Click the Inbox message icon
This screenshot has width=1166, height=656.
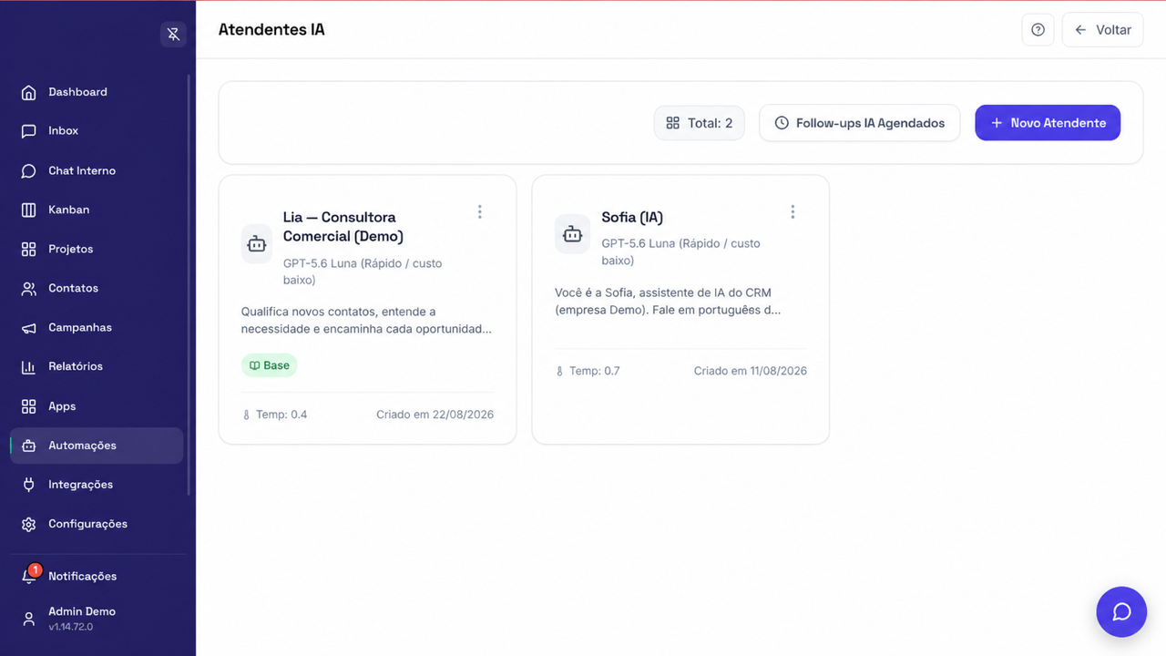click(28, 131)
